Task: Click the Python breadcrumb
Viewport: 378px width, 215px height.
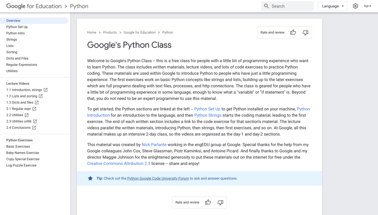Action: pos(168,32)
